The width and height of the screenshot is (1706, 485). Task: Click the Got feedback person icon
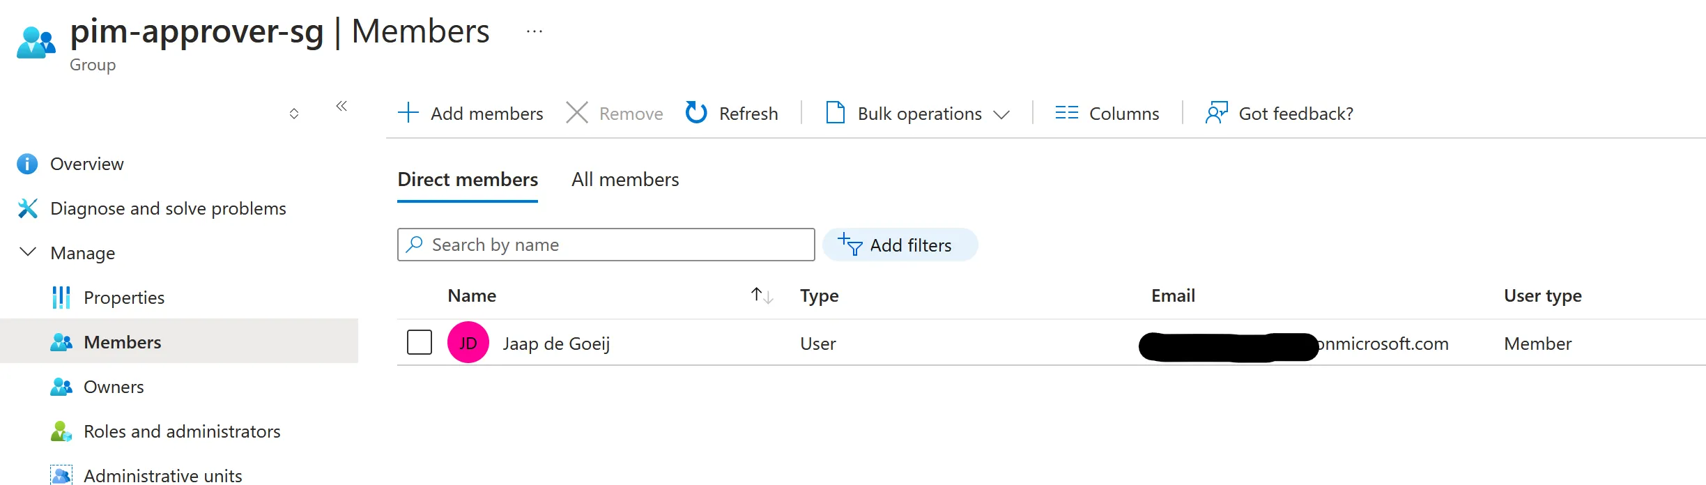click(1217, 113)
